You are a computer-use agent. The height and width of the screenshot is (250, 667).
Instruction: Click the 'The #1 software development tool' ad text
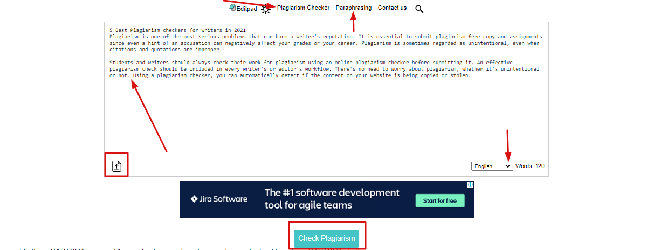(x=332, y=199)
